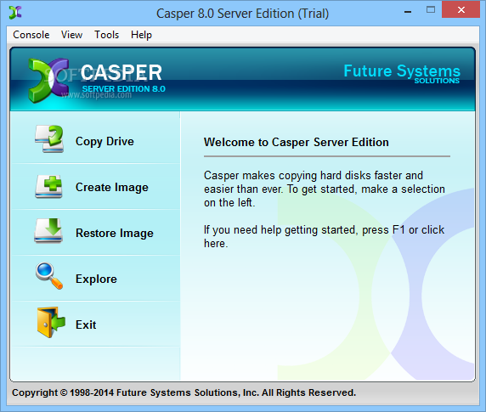Close the Casper window
This screenshot has height=412, width=486.
click(x=461, y=10)
